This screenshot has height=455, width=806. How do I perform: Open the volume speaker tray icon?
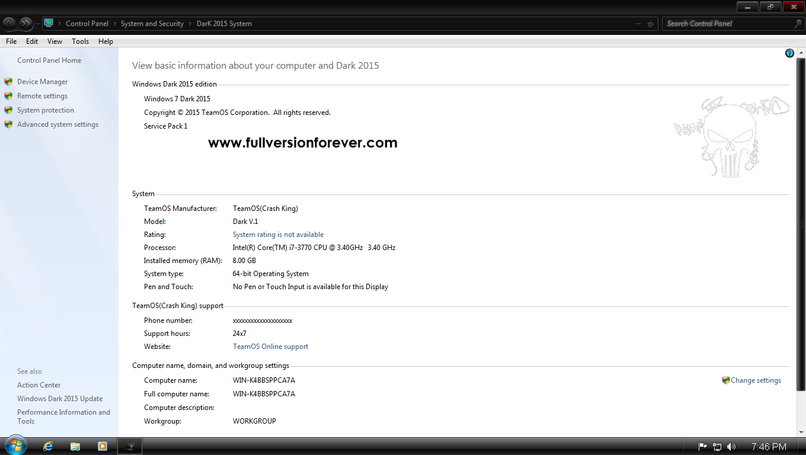coord(731,447)
